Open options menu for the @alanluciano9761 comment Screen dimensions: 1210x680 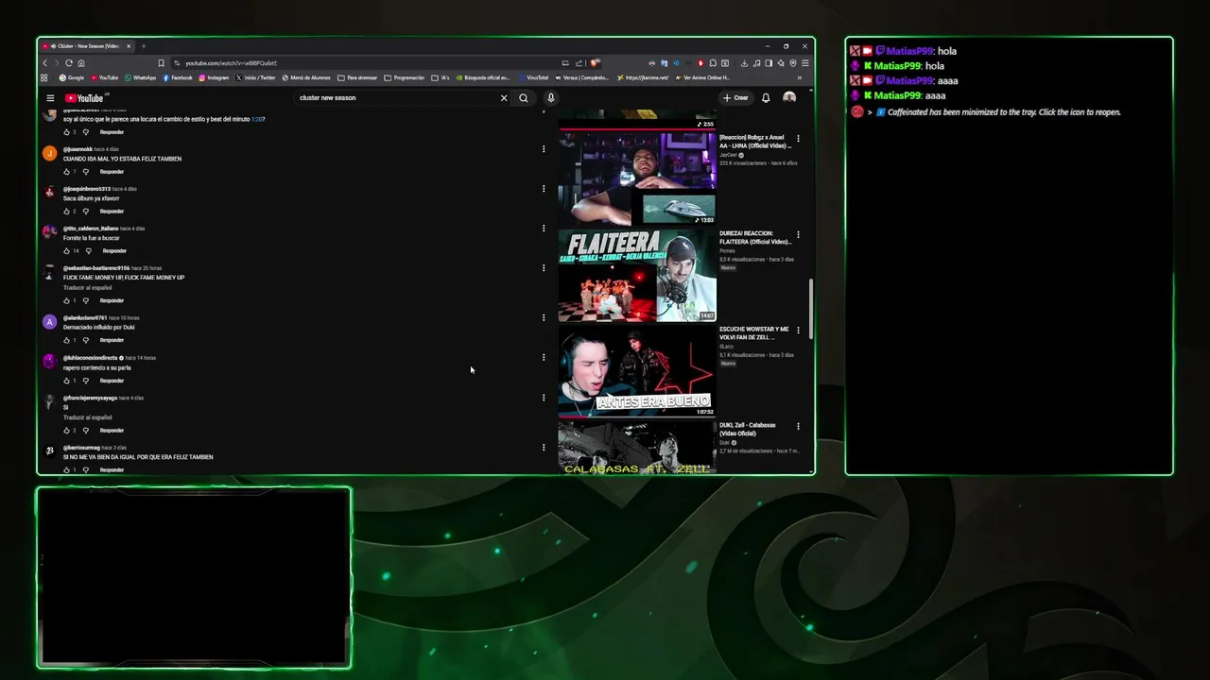544,317
